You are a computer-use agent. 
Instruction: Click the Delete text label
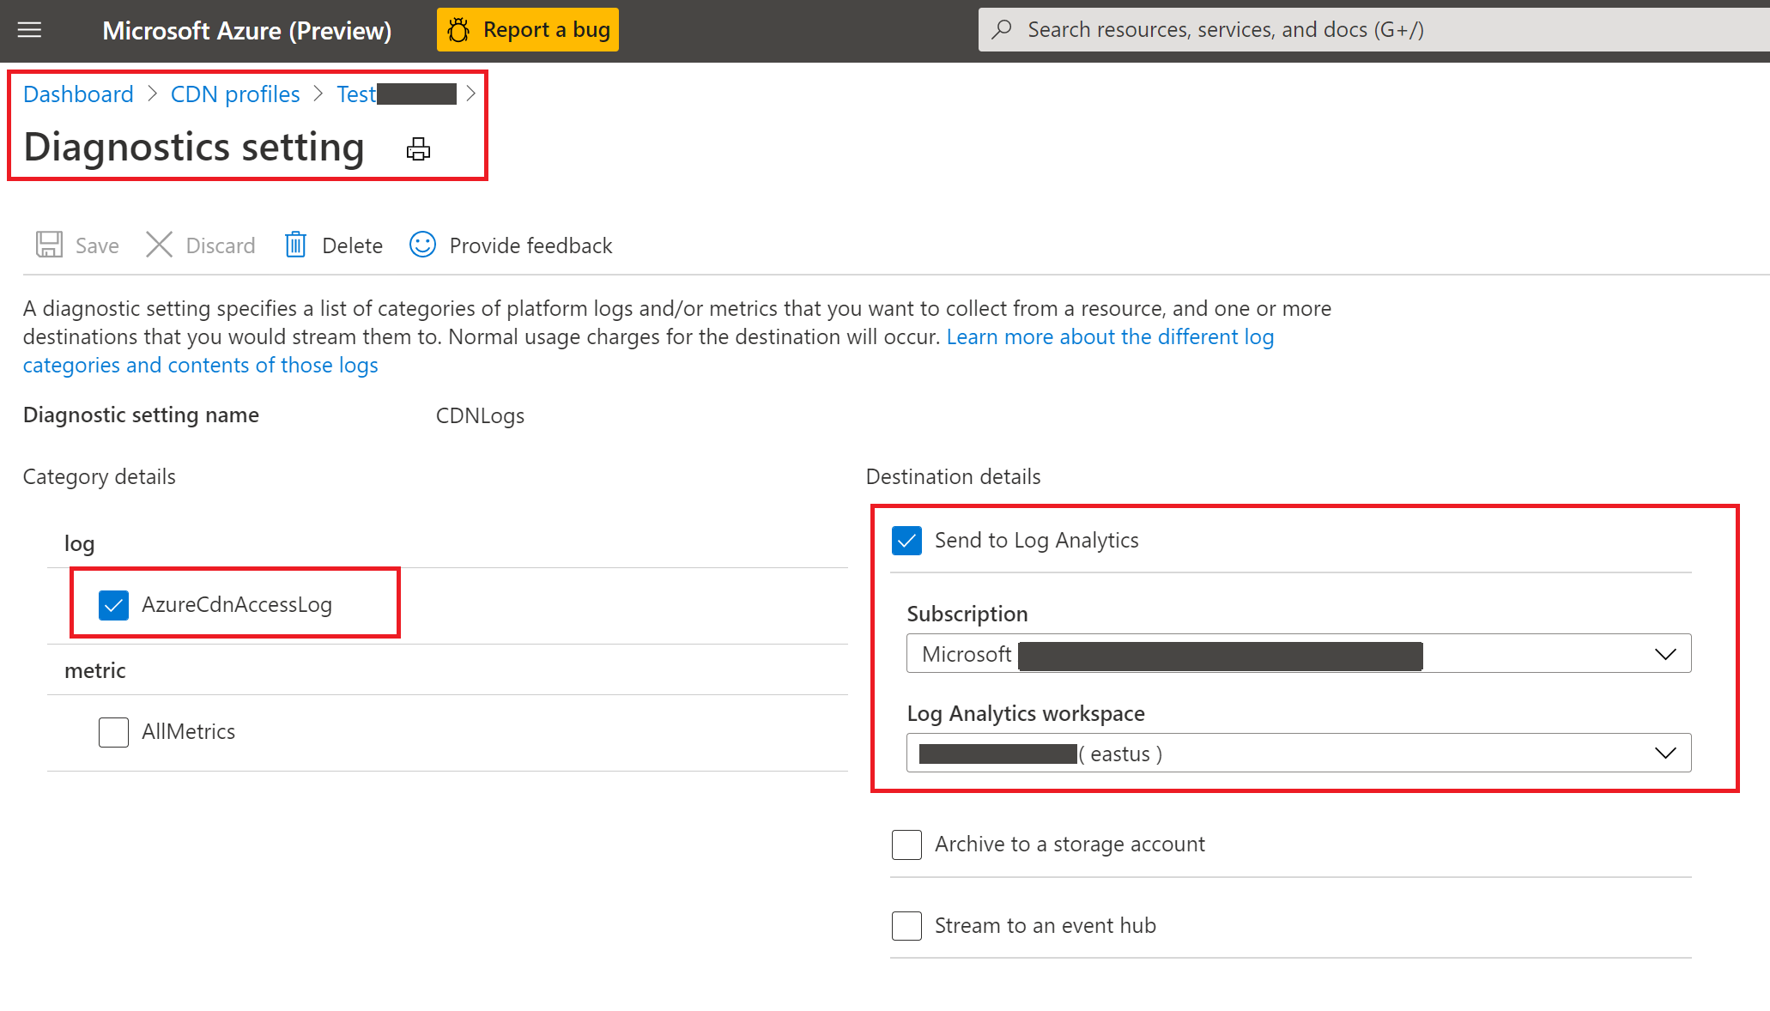[352, 245]
